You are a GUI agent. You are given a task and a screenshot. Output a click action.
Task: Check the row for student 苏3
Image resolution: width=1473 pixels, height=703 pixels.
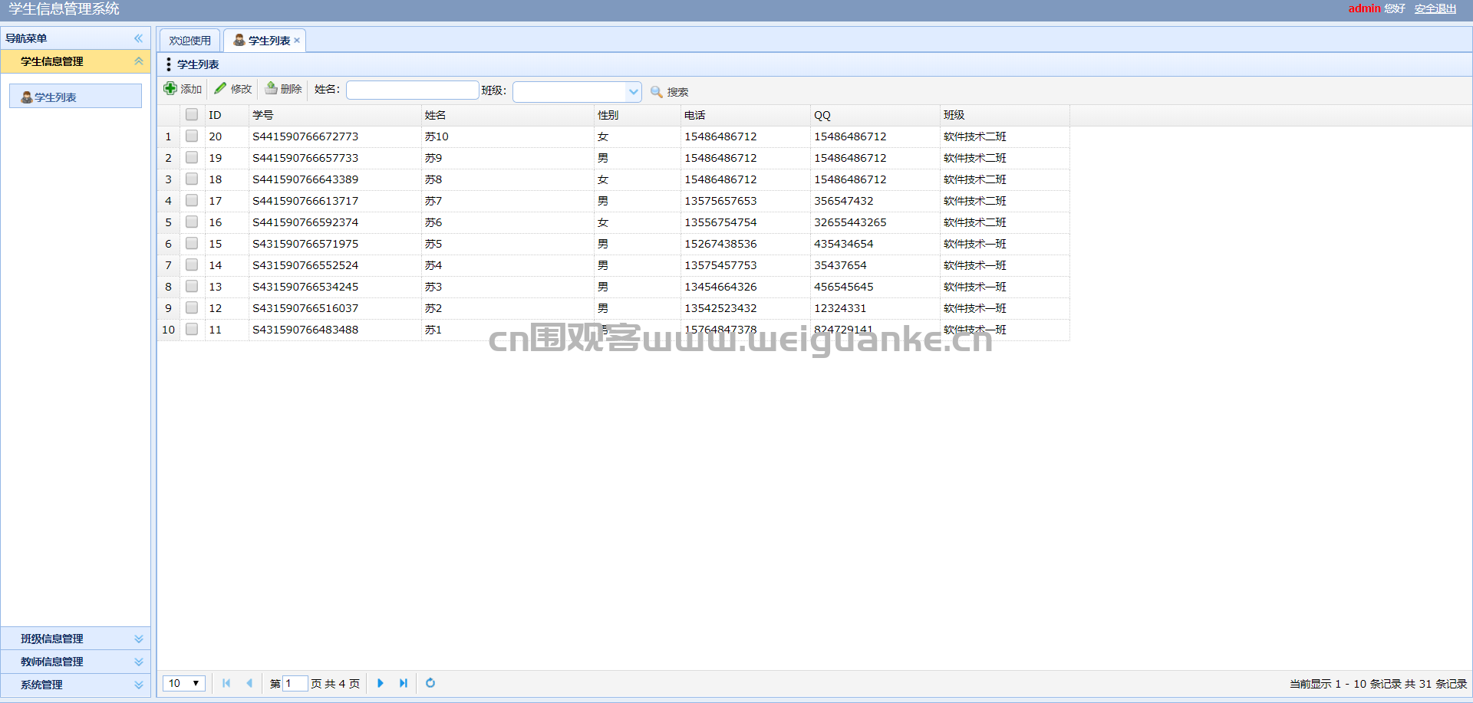tap(192, 286)
